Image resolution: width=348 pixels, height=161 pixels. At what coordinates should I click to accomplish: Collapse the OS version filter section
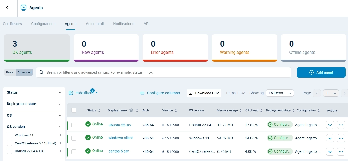[34, 127]
